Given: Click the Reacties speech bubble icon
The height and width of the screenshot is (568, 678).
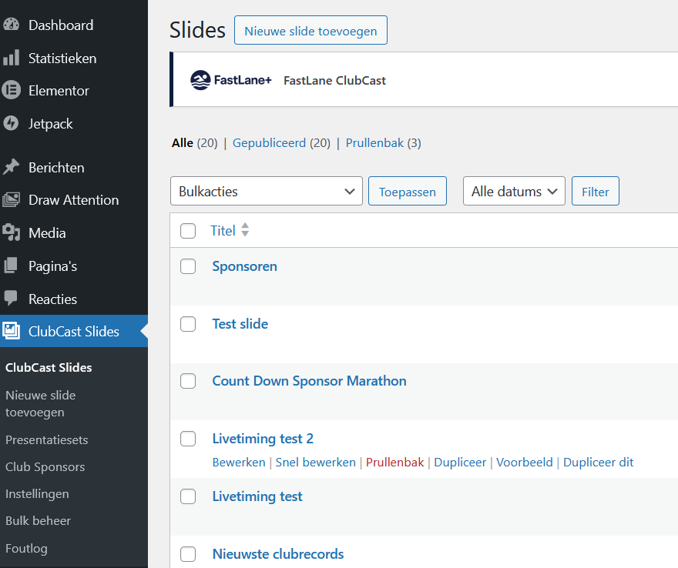Looking at the screenshot, I should (12, 299).
